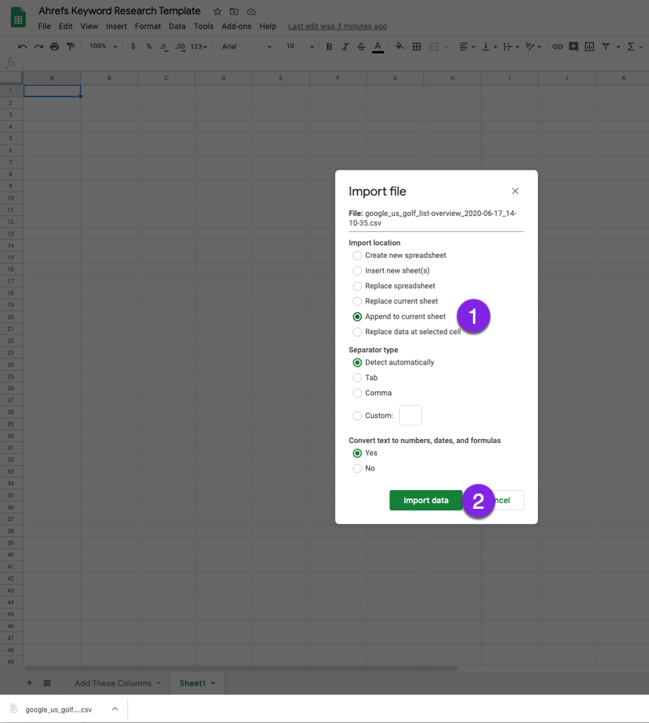
Task: Close the Import file dialog
Action: click(x=515, y=191)
